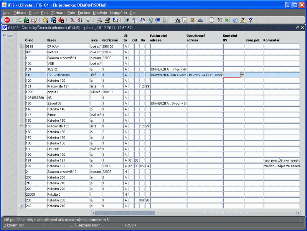Open the Editace menu
Screen dimensions: 307x231
20,13
